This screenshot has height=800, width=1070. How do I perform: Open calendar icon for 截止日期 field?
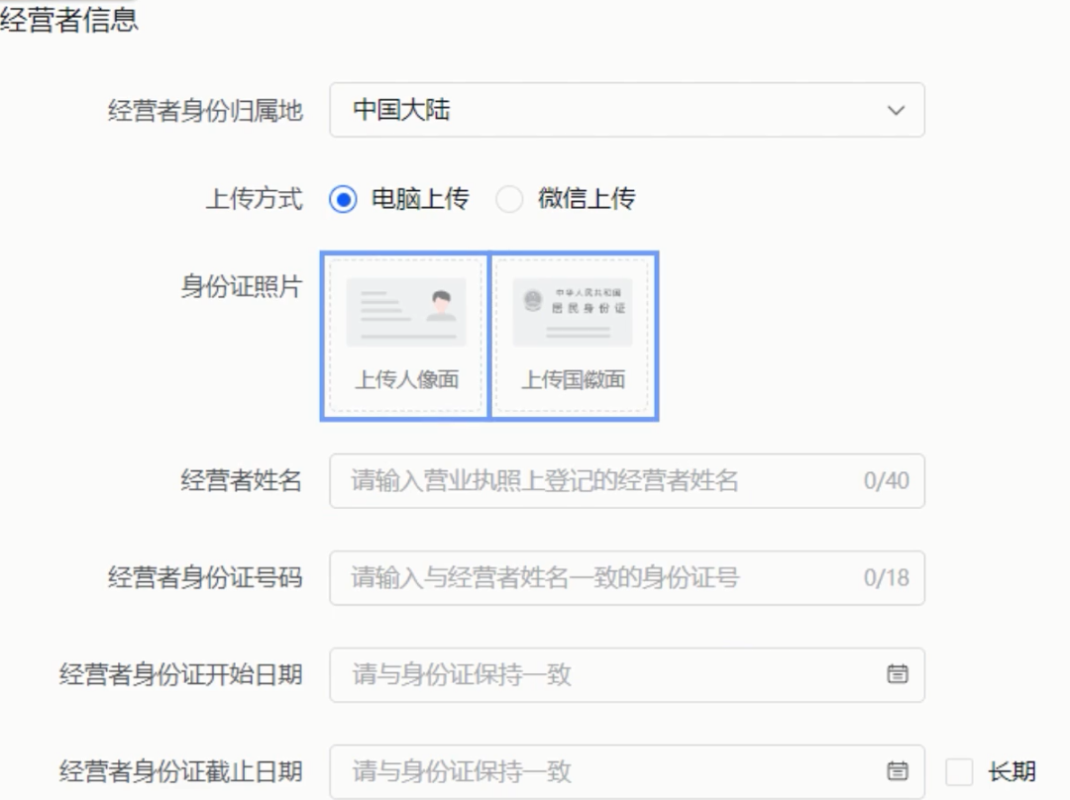pyautogui.click(x=897, y=771)
